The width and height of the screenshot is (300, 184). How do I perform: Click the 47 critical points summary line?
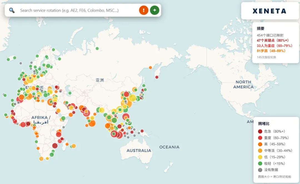pyautogui.click(x=273, y=40)
